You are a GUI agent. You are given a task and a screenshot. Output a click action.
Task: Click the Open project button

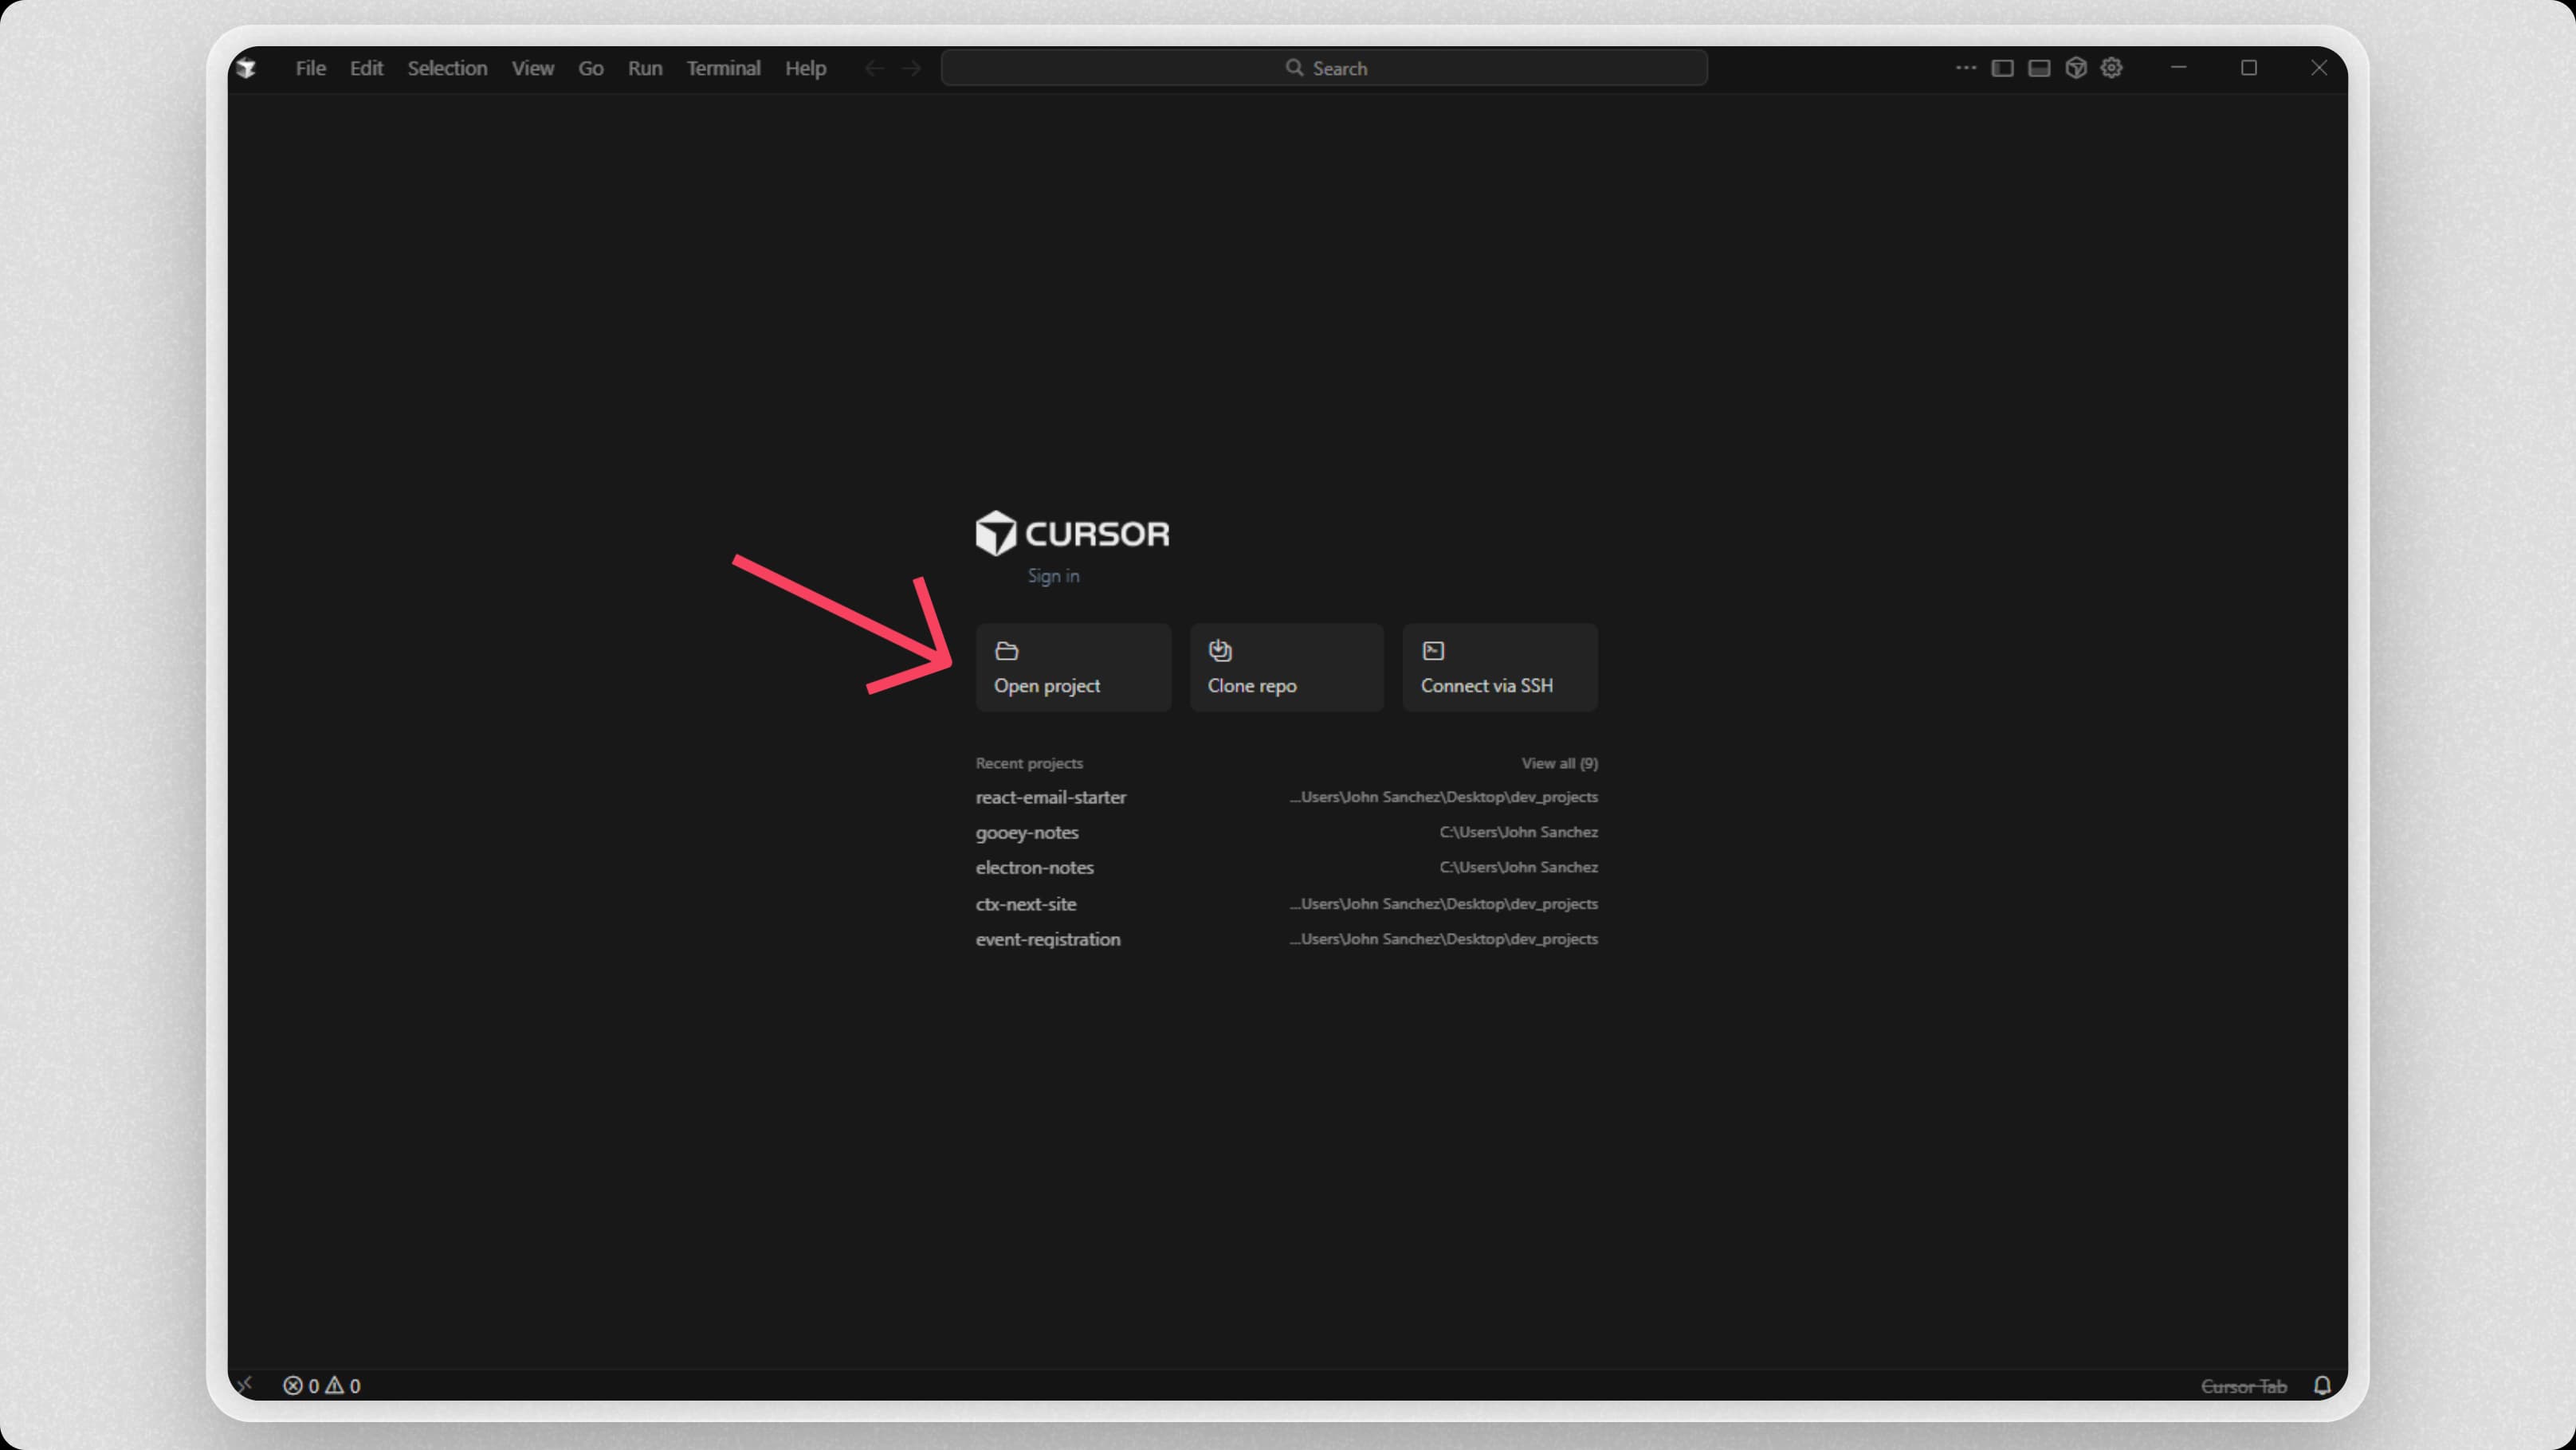click(x=1072, y=668)
